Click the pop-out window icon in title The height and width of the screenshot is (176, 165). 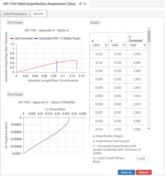tap(80, 4)
